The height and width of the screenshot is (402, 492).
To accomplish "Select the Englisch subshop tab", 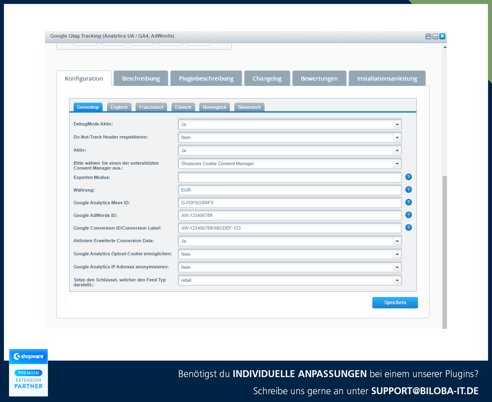I will click(119, 107).
